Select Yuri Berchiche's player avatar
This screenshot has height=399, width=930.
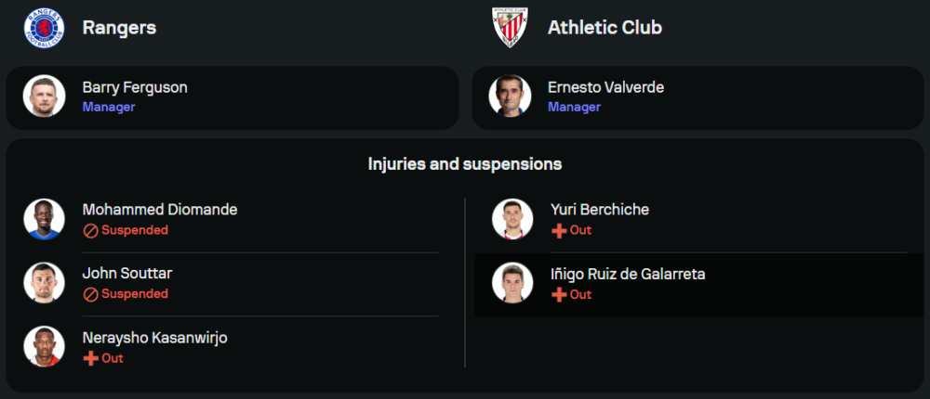click(x=512, y=219)
